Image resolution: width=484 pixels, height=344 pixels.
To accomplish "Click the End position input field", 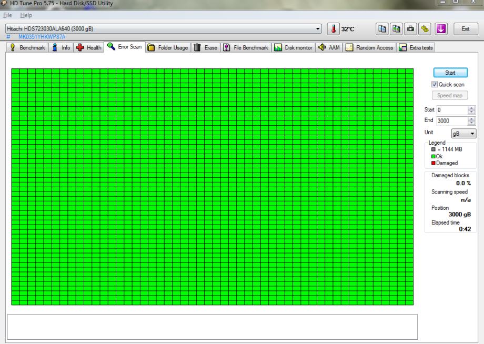I will pos(452,121).
